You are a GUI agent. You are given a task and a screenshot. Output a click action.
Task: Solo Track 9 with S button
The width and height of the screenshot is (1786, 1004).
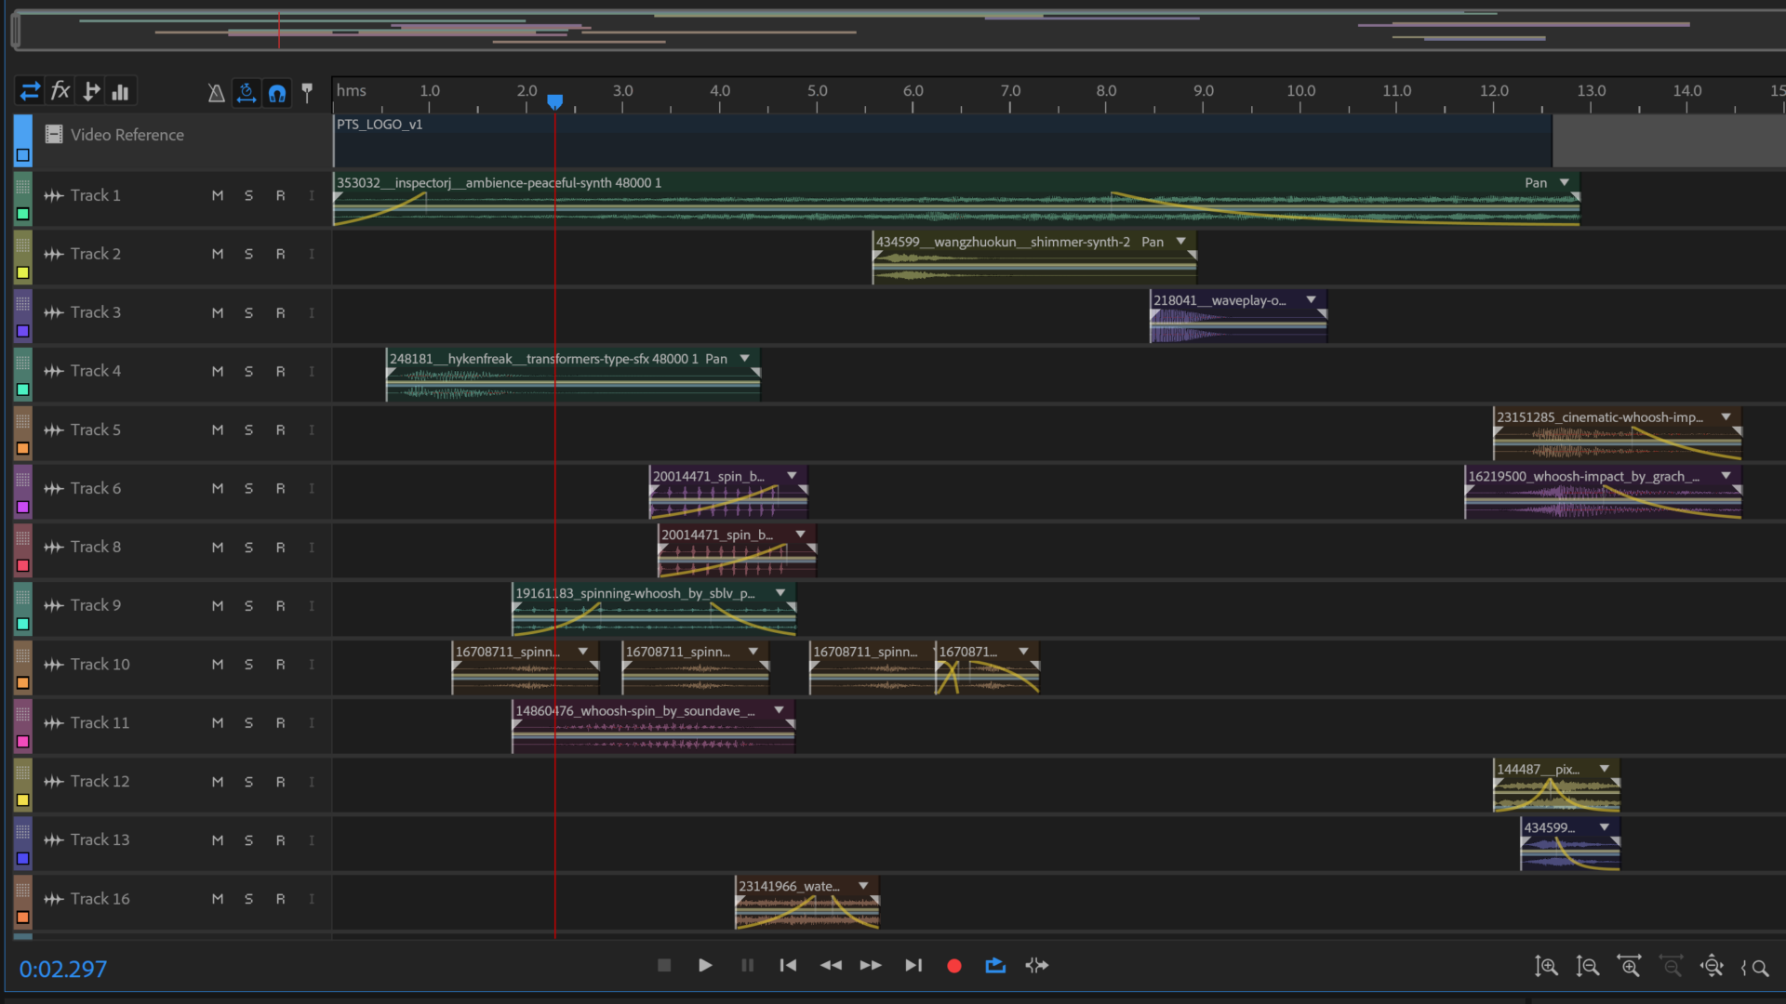click(248, 606)
